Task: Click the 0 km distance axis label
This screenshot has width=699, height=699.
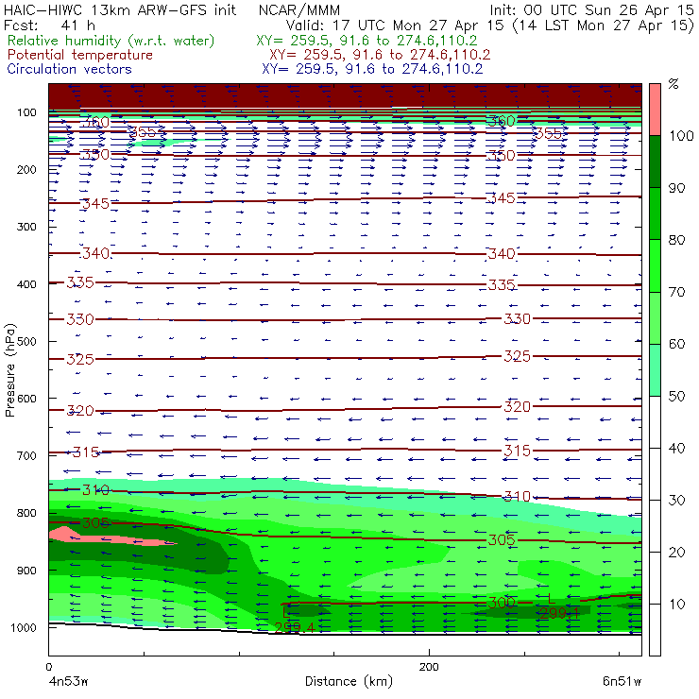Action: click(49, 667)
